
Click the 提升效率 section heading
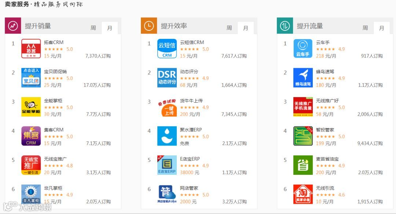coord(174,26)
